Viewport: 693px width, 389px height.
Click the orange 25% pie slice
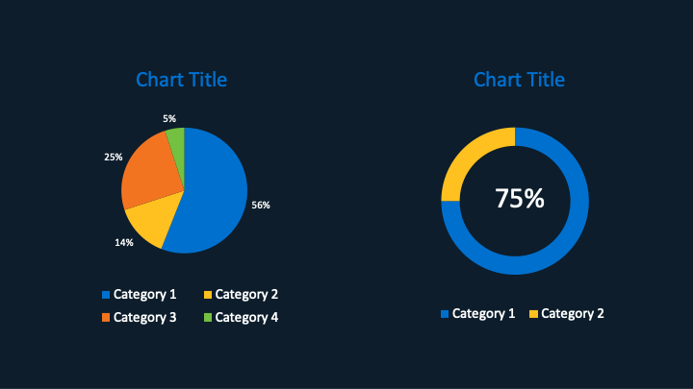(x=146, y=172)
